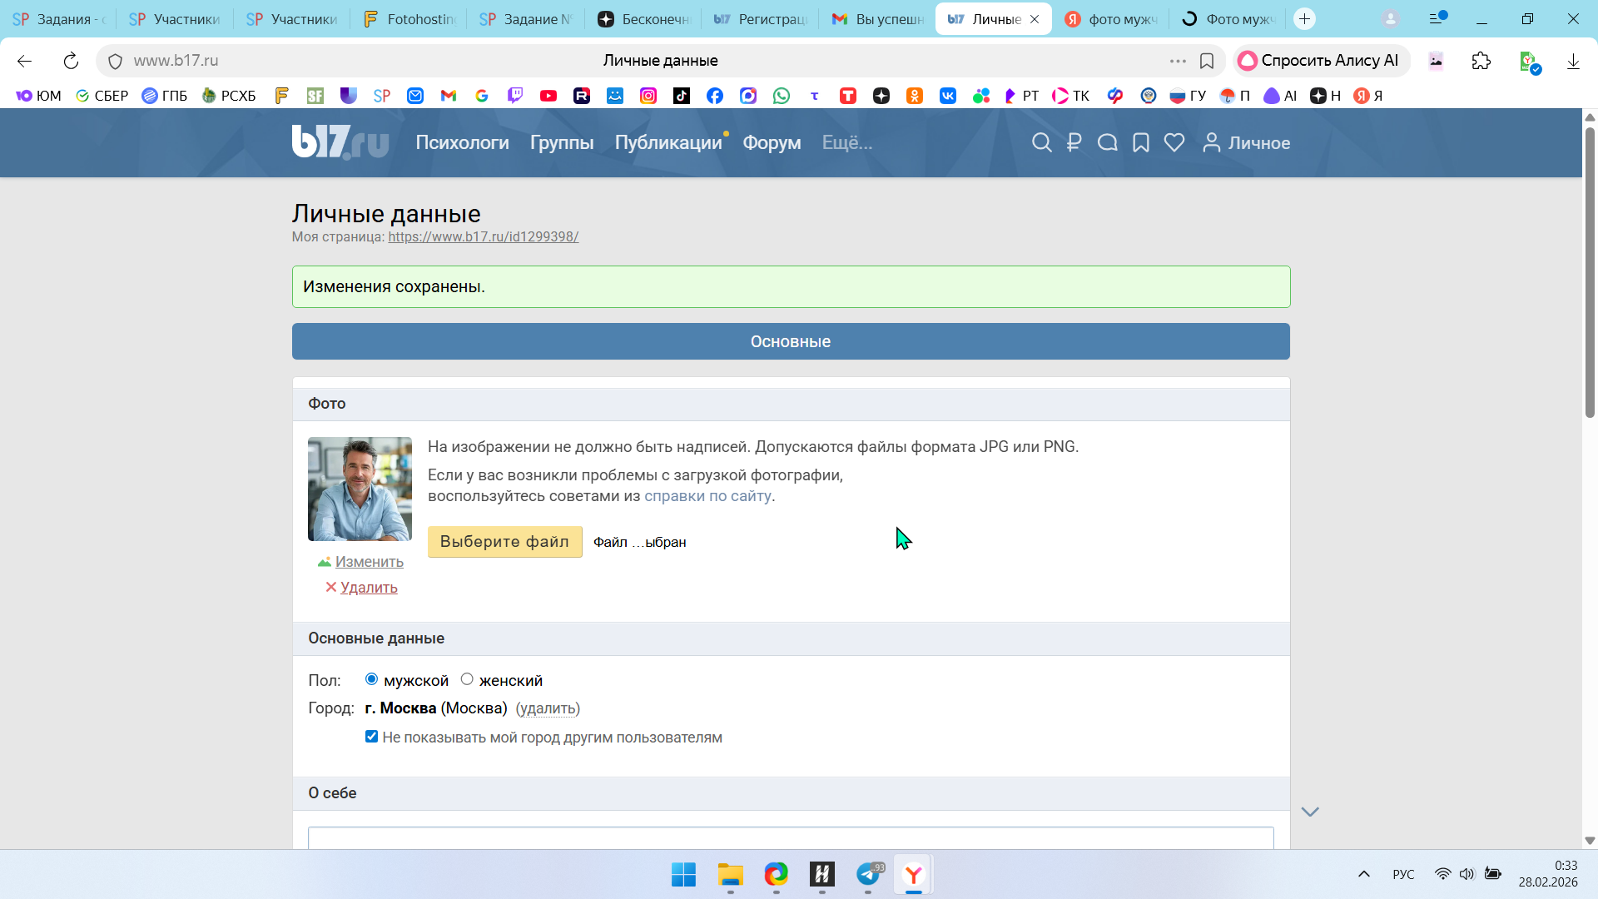This screenshot has height=899, width=1598.
Task: Click the Удалить photo link
Action: [368, 588]
